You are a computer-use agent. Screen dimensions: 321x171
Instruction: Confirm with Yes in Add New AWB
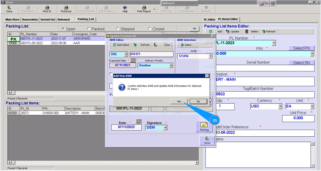(179, 101)
